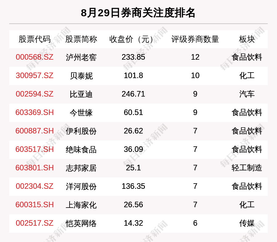This screenshot has width=277, height=242.
Task: Click the stock name 泸州老窖
Action: click(x=81, y=58)
